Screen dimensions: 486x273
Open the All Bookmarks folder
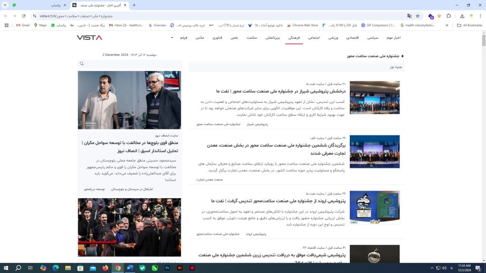pos(469,25)
